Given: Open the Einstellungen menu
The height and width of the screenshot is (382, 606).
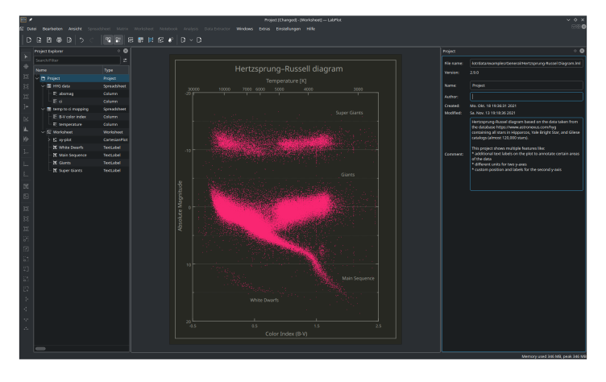Looking at the screenshot, I should click(288, 29).
